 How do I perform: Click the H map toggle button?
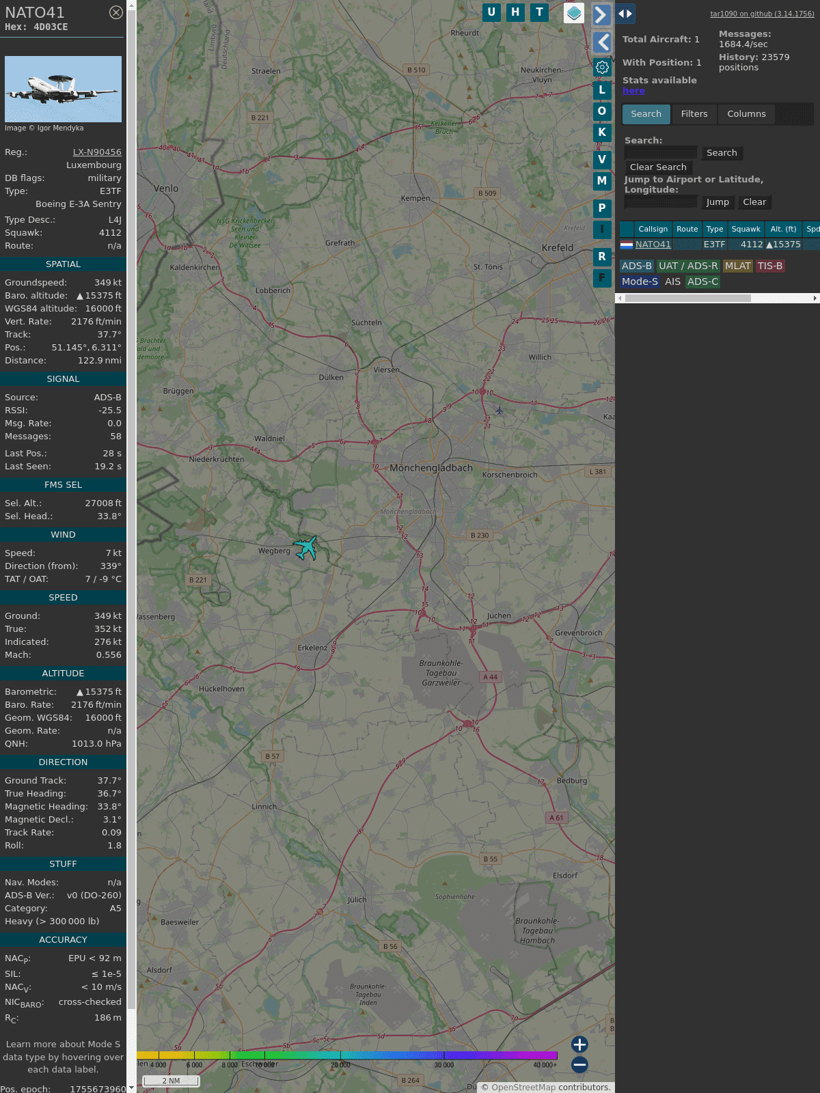coord(515,12)
